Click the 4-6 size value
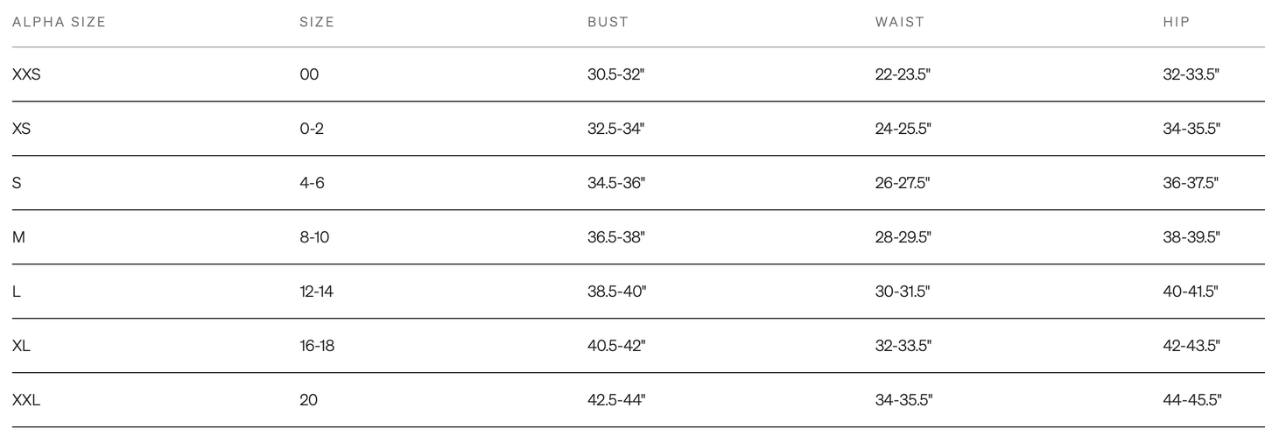Screen dimensions: 1265x443 point(312,183)
